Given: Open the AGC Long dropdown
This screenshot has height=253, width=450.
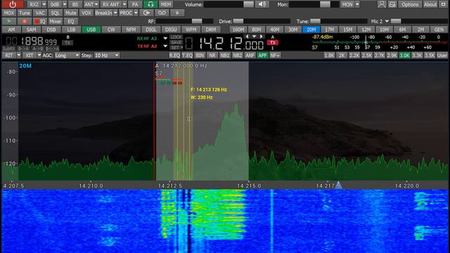Looking at the screenshot, I should pos(67,56).
